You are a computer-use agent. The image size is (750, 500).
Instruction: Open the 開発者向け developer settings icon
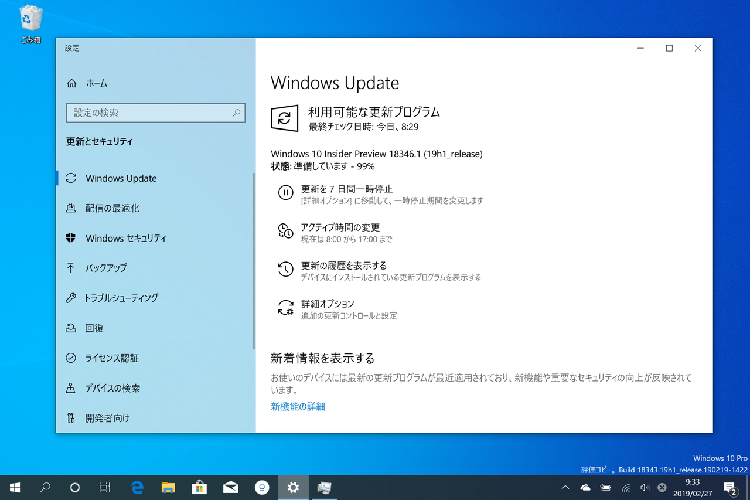tap(70, 417)
